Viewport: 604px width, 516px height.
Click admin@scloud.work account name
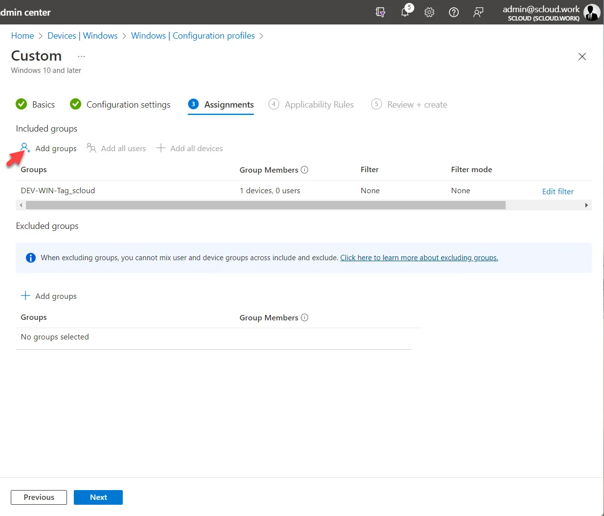[x=541, y=9]
